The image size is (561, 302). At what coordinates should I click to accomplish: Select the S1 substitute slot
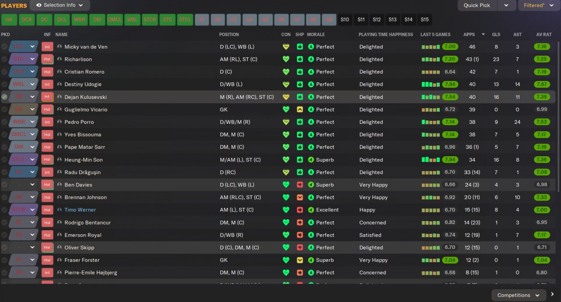pos(202,20)
